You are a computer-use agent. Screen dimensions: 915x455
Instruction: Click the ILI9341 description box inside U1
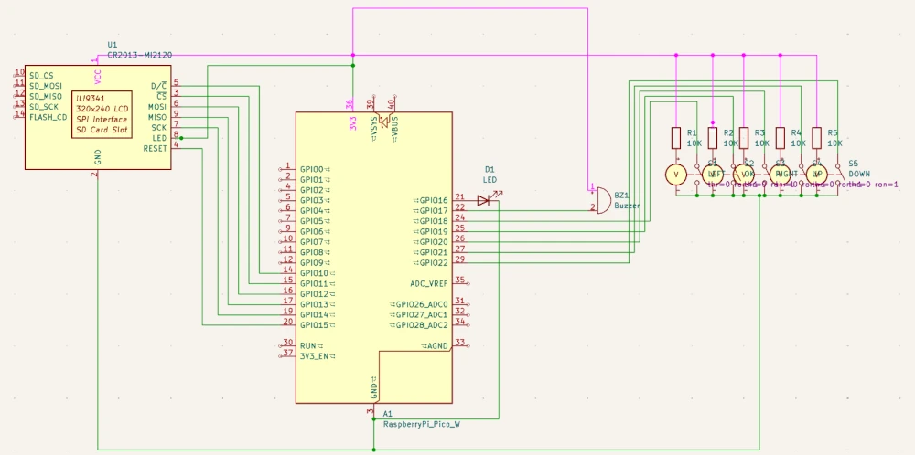coord(101,114)
